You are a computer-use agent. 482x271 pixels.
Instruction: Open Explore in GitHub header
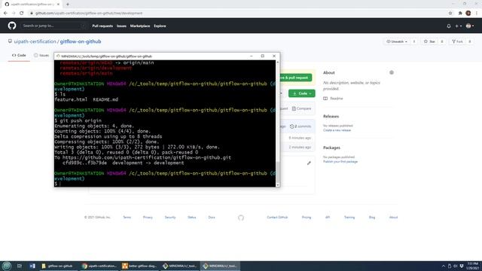160,26
